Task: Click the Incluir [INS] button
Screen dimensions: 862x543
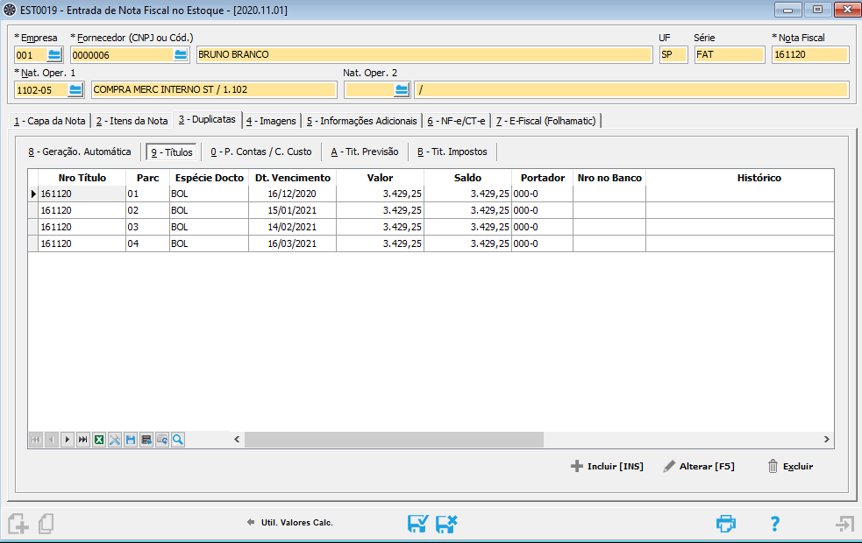Action: point(608,466)
